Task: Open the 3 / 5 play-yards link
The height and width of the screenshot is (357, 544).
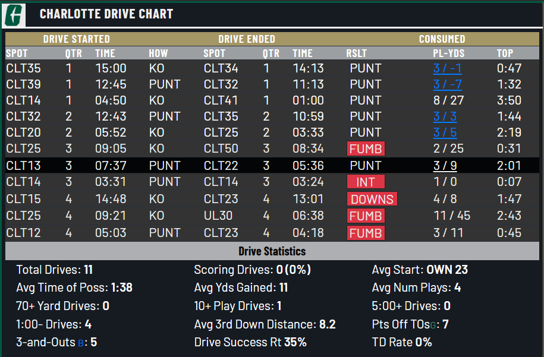Action: tap(445, 132)
